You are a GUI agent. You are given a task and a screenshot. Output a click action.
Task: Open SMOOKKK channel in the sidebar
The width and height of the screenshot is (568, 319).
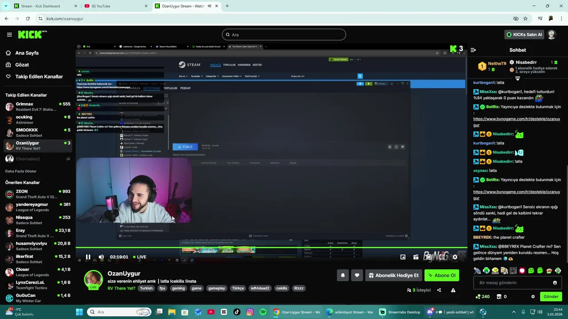(38, 132)
